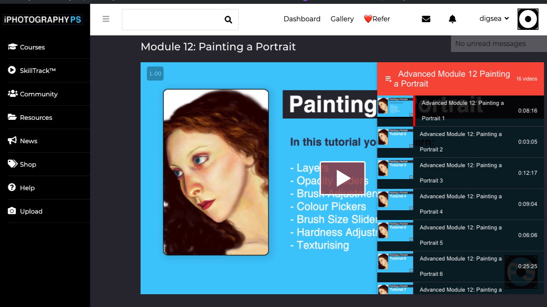This screenshot has height=307, width=547.
Task: Expand the digsea user dropdown
Action: (494, 19)
